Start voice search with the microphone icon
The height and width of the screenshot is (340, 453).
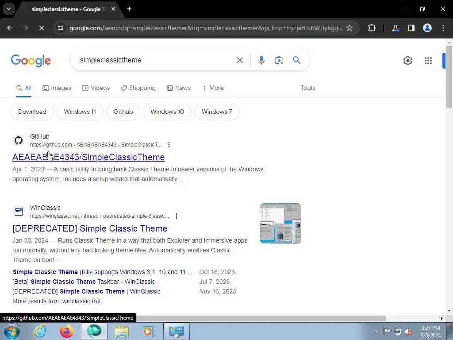click(x=261, y=60)
